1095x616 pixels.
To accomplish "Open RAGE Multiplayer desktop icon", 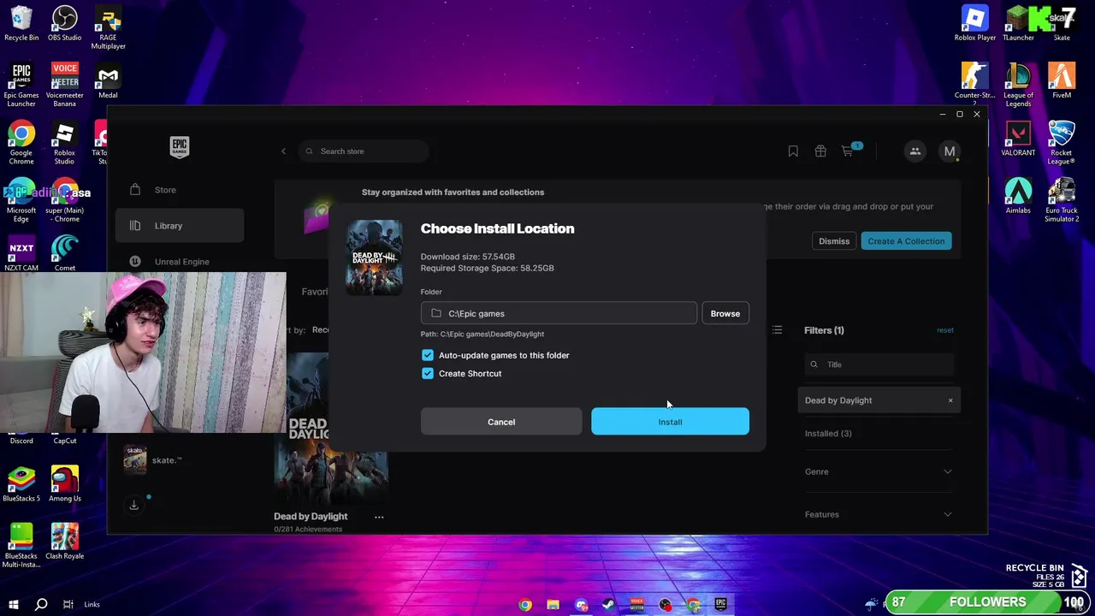I will pos(108,27).
